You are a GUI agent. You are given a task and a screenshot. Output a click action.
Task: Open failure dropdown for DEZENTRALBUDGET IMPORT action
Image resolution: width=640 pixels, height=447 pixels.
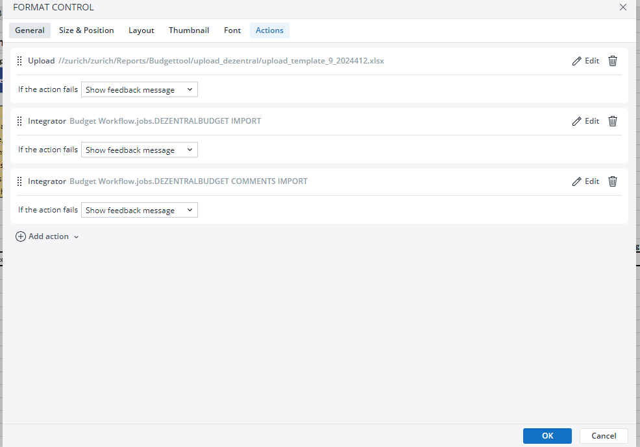point(139,150)
